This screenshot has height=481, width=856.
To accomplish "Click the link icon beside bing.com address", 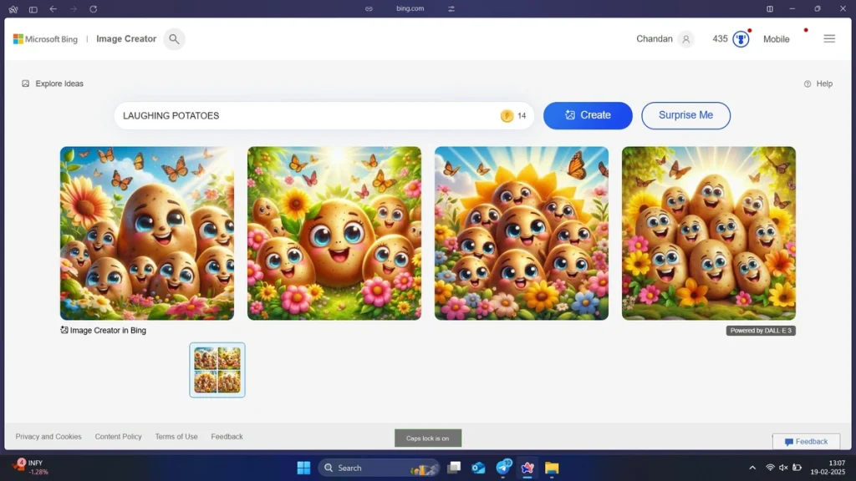I will [x=369, y=8].
